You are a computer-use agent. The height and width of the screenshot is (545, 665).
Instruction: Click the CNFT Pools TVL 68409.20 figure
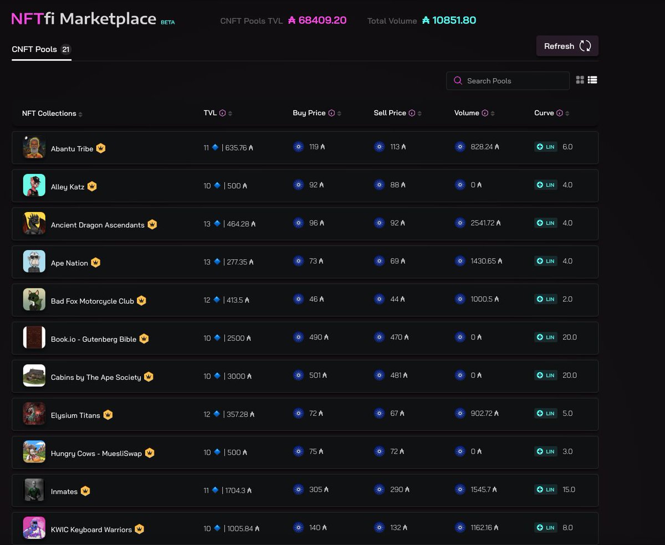coord(318,20)
